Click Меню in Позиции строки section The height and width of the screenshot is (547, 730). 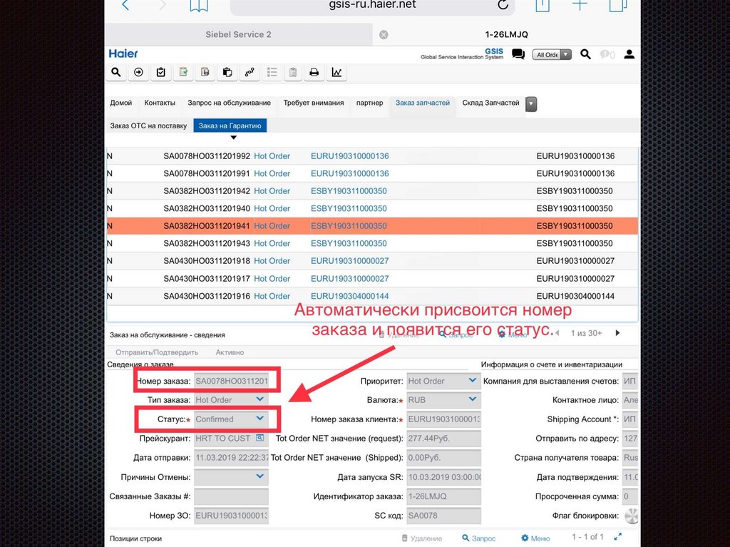click(x=535, y=538)
